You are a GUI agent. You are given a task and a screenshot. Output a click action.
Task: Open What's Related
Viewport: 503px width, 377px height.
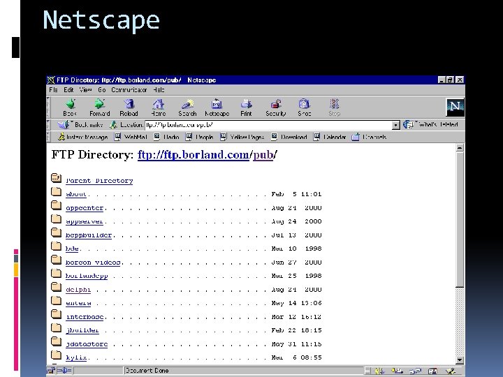click(430, 124)
